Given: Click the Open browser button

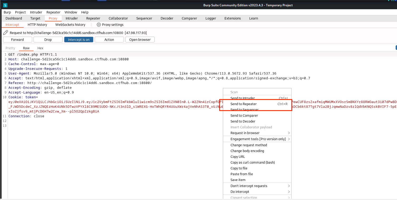Looking at the screenshot, I should click(x=140, y=40).
